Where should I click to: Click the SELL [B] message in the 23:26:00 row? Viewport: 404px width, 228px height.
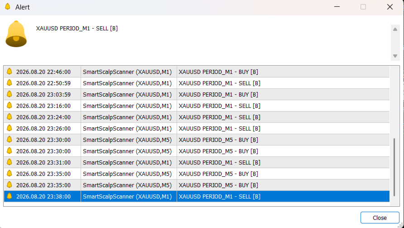(220, 129)
